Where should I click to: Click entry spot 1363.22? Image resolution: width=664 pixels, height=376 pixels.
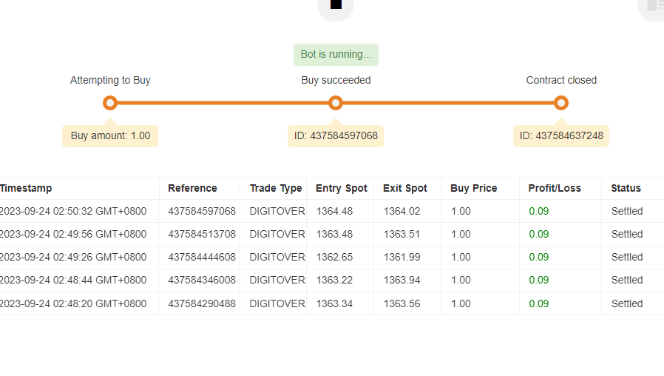click(334, 280)
